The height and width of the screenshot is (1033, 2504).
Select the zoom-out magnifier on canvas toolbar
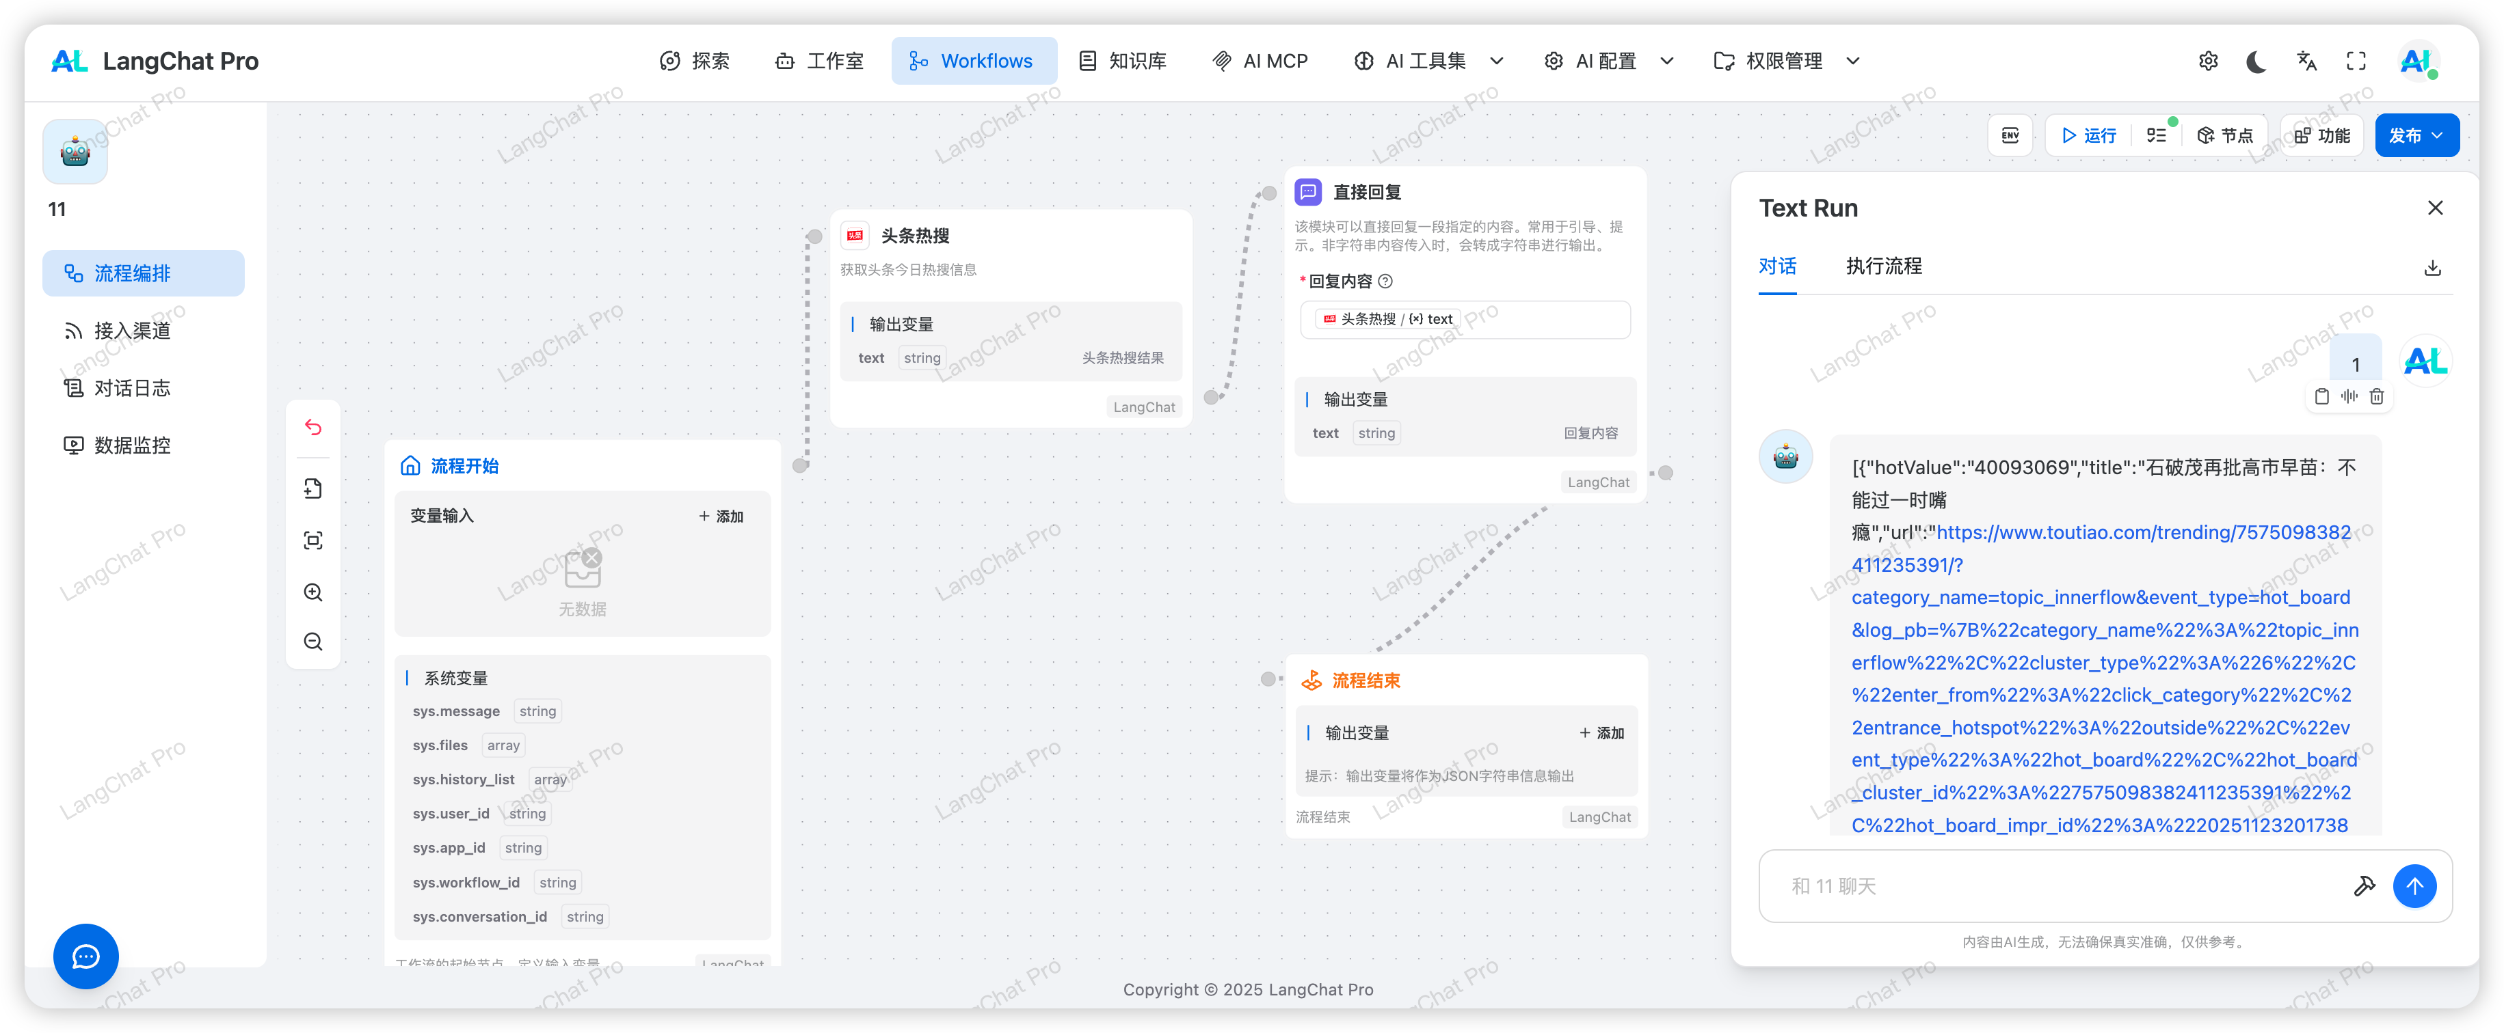[x=313, y=641]
